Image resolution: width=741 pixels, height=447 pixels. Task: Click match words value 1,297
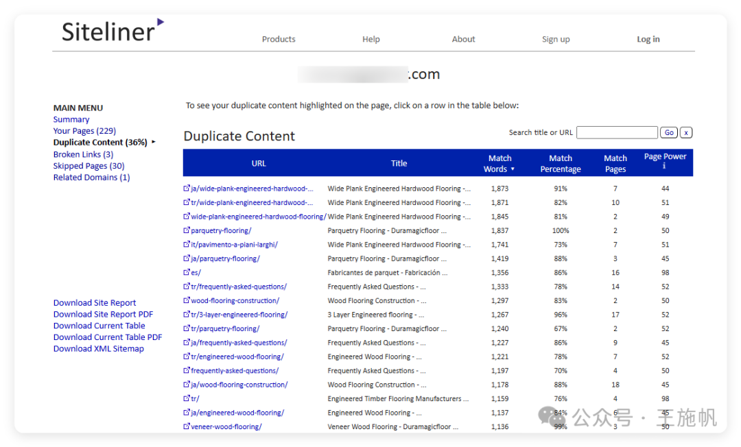point(499,300)
